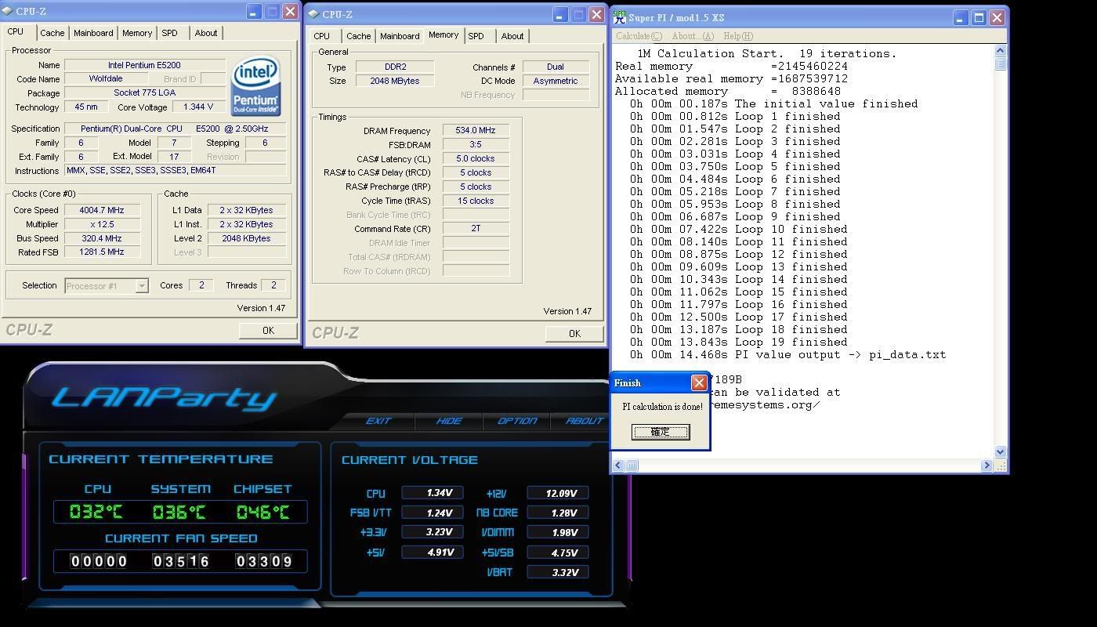The image size is (1097, 627).
Task: Click Super PI vertical scrollbar up arrow
Action: pos(1000,51)
